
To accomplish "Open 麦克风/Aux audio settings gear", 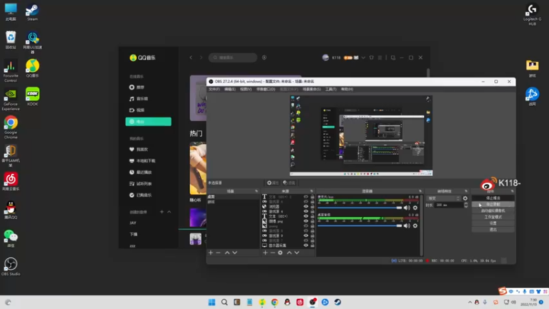I will click(415, 208).
